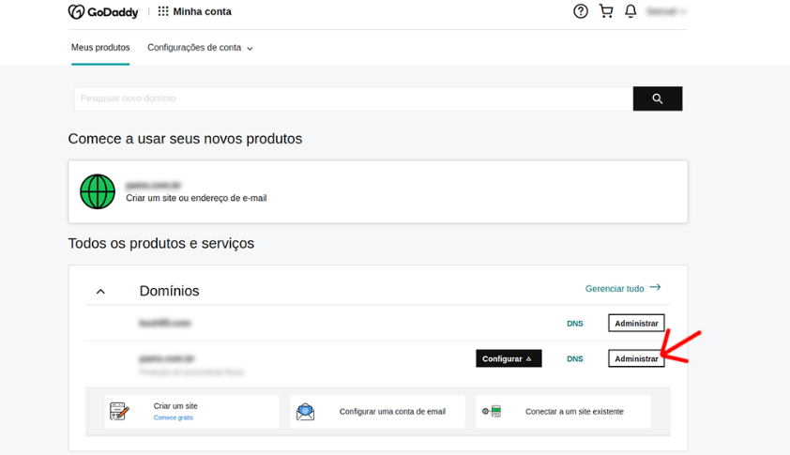Click the magnifier search button

coord(657,99)
